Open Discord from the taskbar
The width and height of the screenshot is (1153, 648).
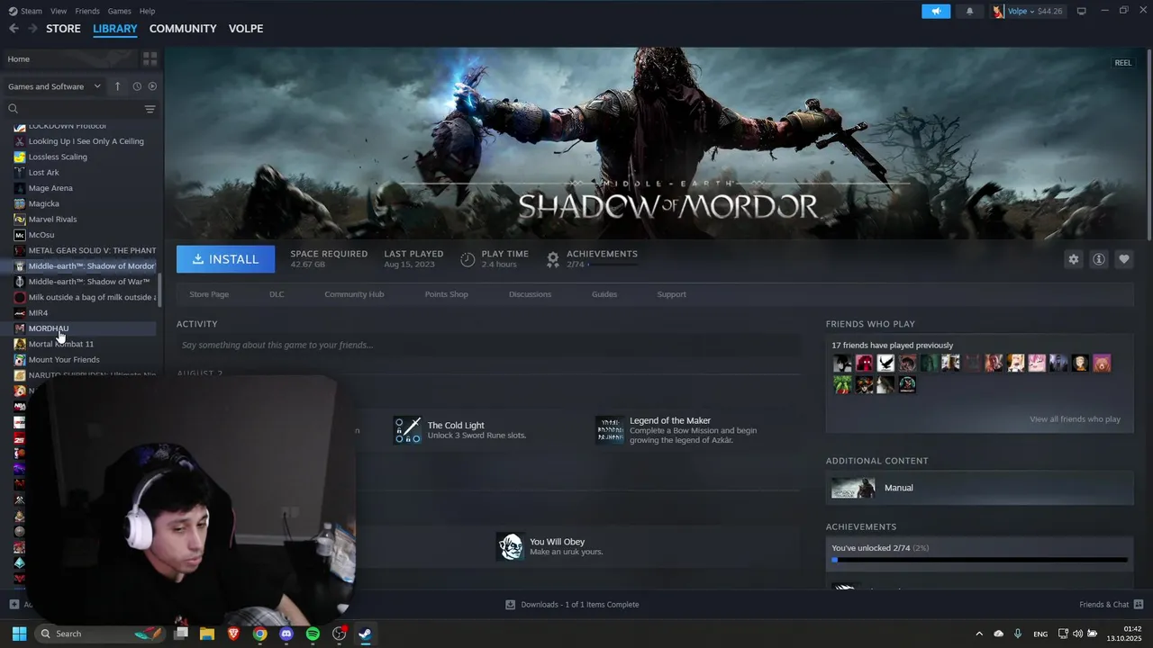point(286,634)
